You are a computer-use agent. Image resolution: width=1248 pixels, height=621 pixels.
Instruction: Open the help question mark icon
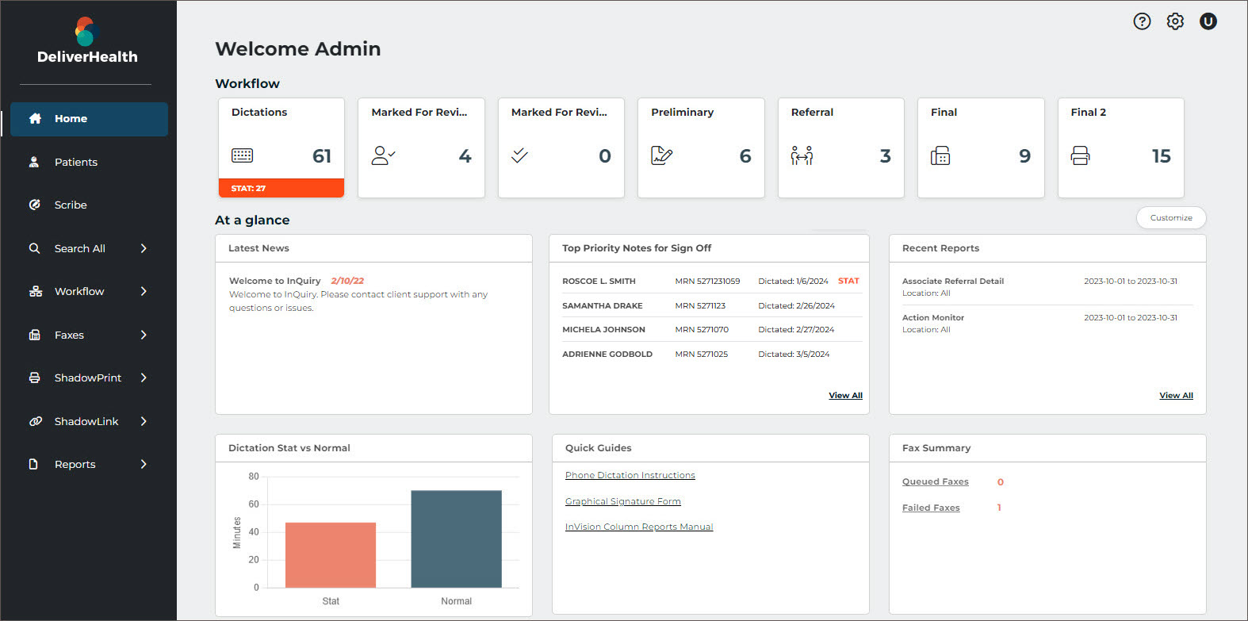tap(1142, 21)
